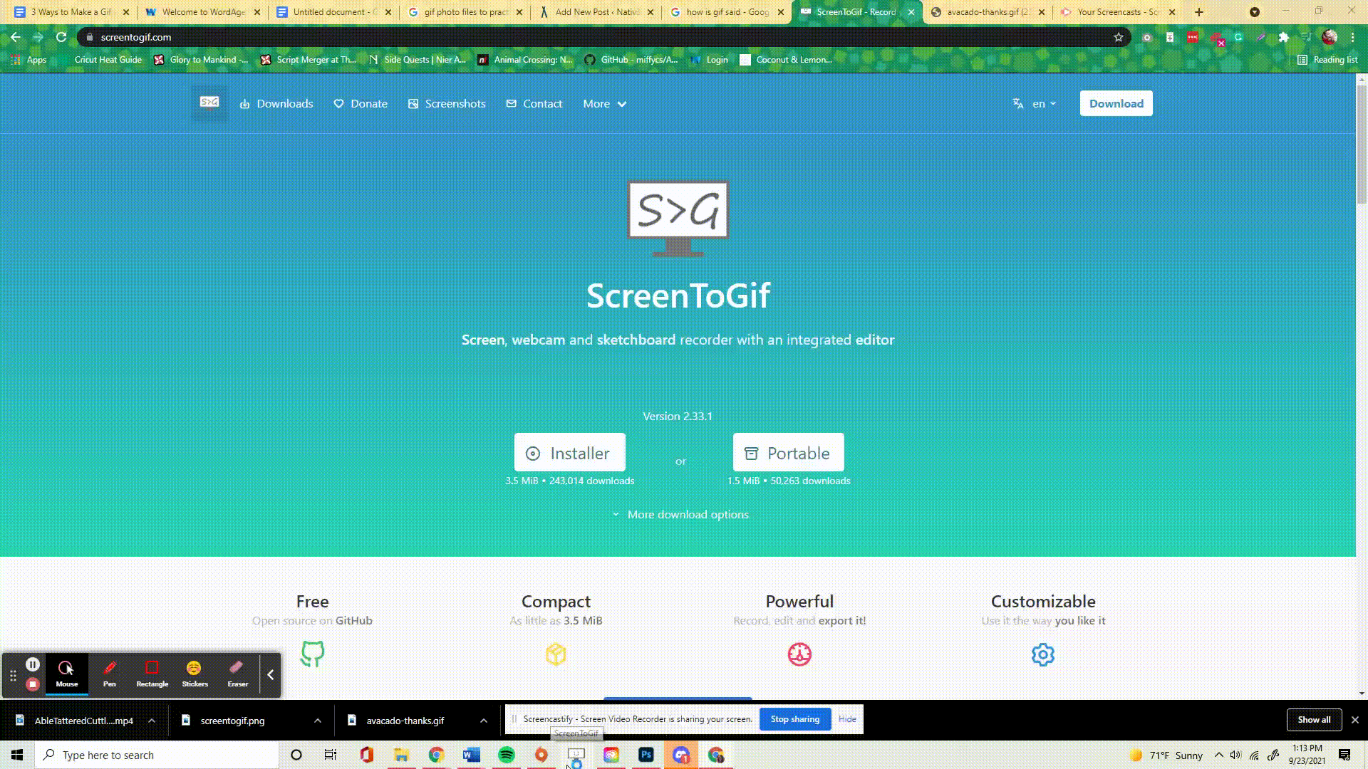Select the Eraser tool in toolbar

tap(237, 671)
